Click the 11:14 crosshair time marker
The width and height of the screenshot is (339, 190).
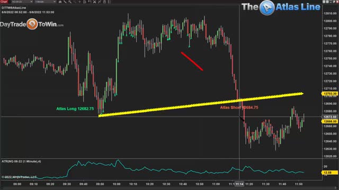click(239, 184)
